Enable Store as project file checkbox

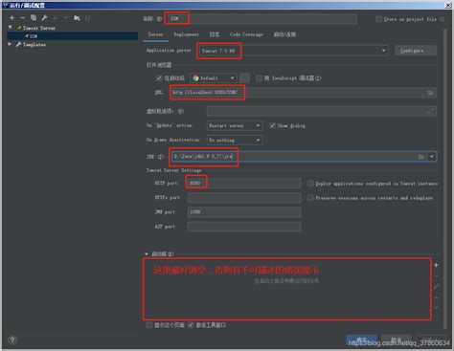378,19
